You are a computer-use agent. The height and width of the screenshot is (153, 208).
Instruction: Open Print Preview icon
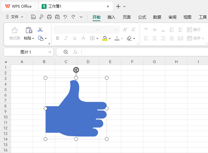coord(57,17)
